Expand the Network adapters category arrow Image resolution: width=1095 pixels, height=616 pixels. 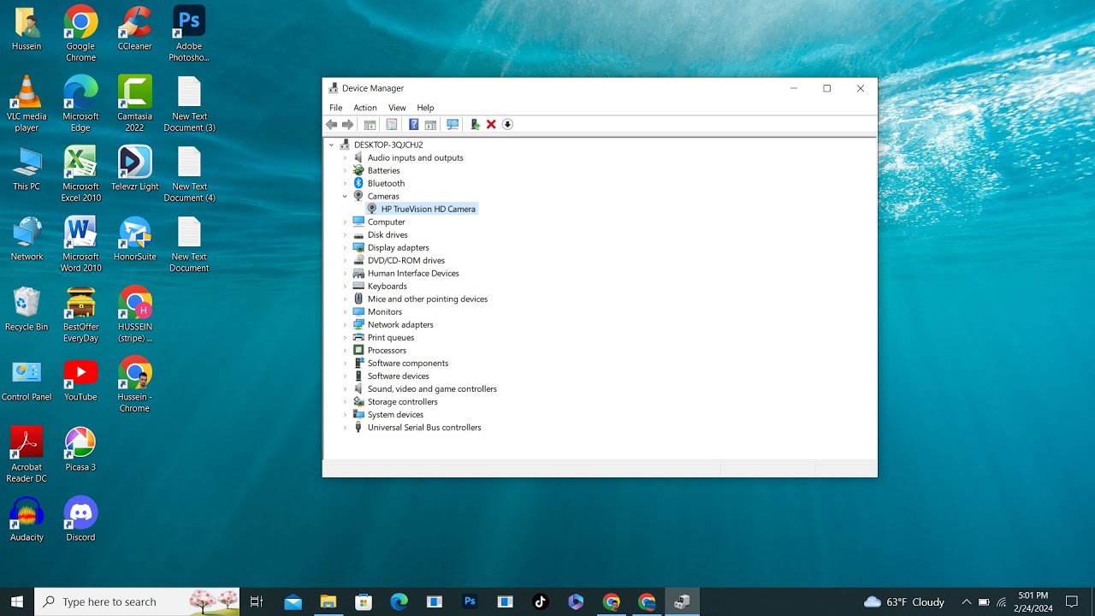coord(346,325)
